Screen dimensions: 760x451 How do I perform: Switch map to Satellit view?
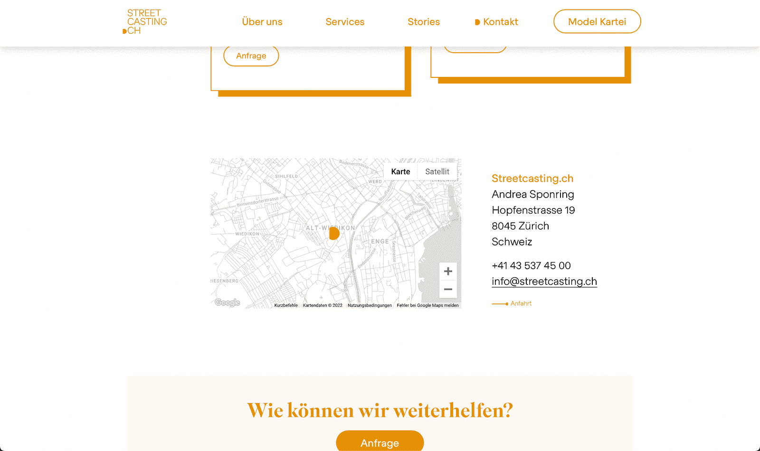pos(437,172)
